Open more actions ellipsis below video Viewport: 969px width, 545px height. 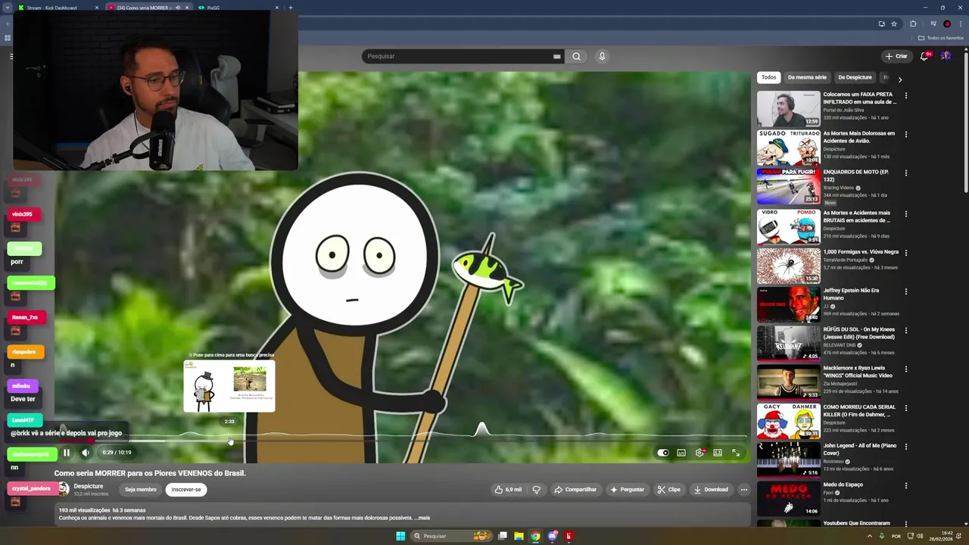pyautogui.click(x=744, y=490)
